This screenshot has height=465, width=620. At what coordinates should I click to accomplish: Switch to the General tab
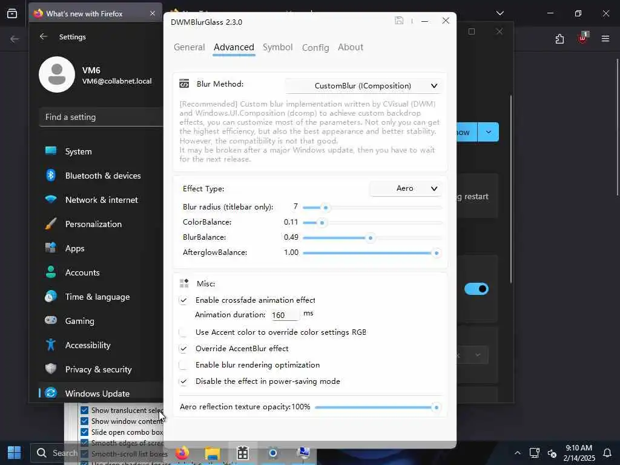point(190,47)
